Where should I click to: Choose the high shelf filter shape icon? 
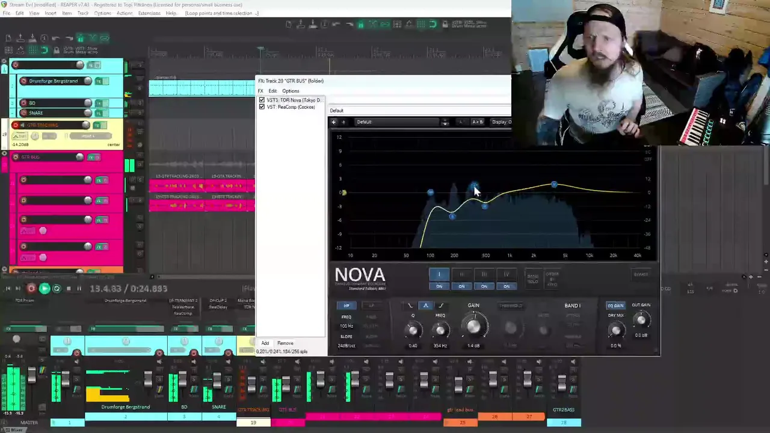441,306
